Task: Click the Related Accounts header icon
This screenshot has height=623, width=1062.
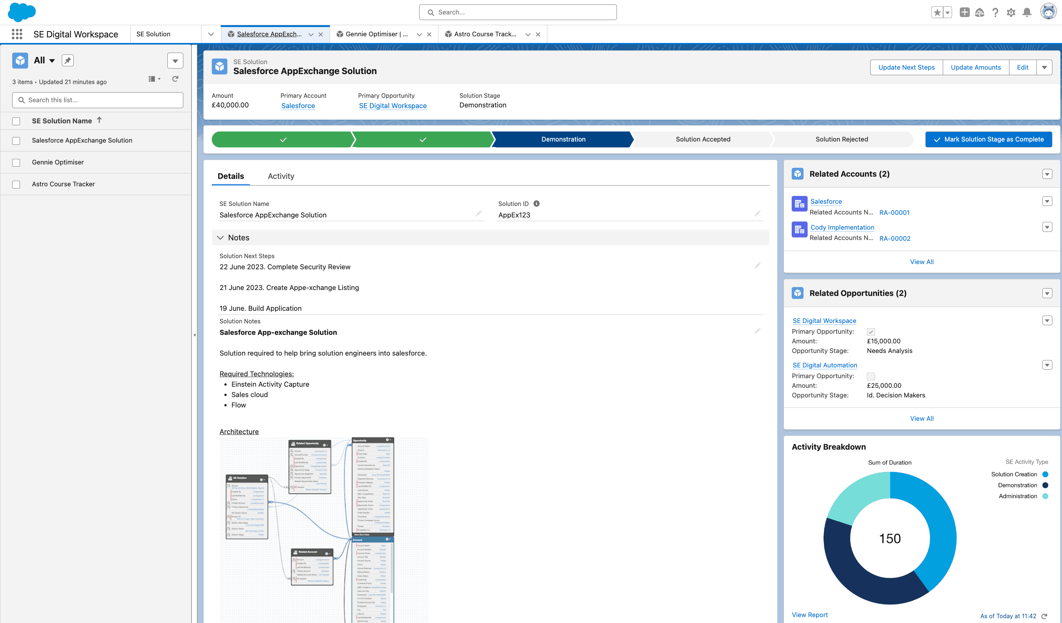Action: point(797,174)
